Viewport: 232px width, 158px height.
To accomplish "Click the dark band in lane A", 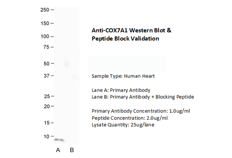I will tap(59, 140).
